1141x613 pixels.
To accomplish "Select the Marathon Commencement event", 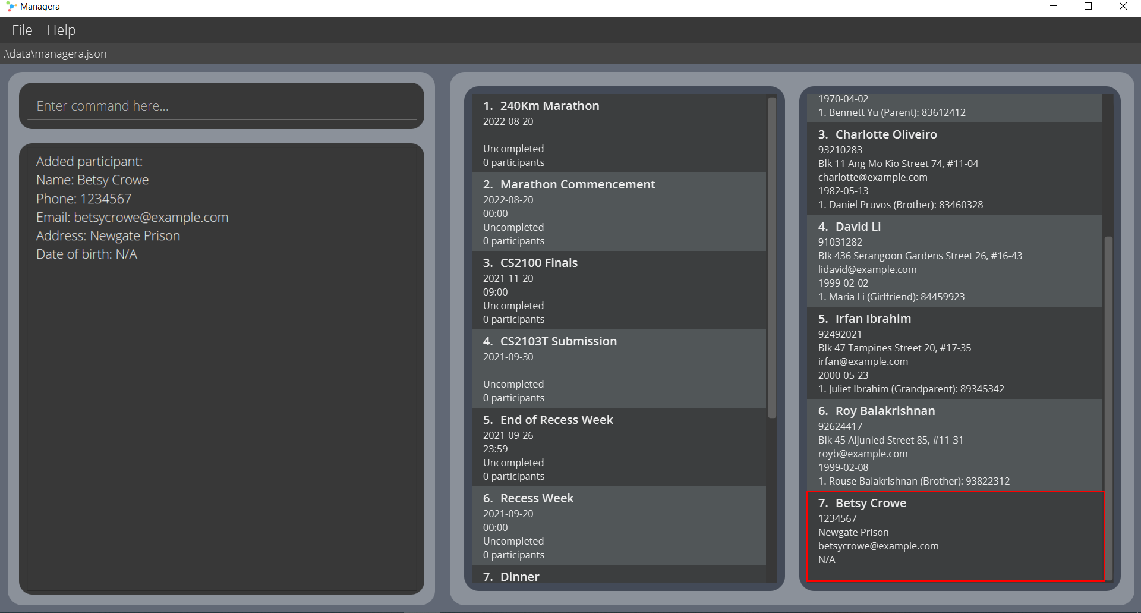I will [619, 212].
